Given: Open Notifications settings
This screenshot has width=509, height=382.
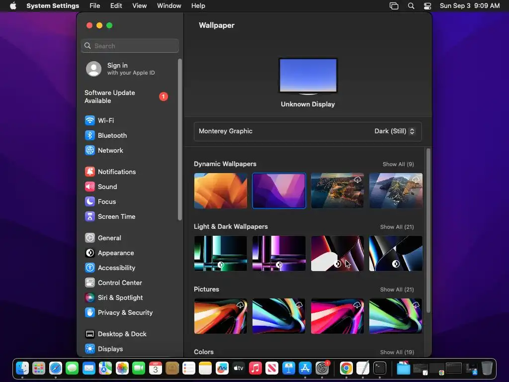Looking at the screenshot, I should click(110, 172).
